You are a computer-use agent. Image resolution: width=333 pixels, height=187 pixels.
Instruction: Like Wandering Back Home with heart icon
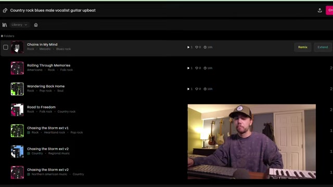coord(197,89)
